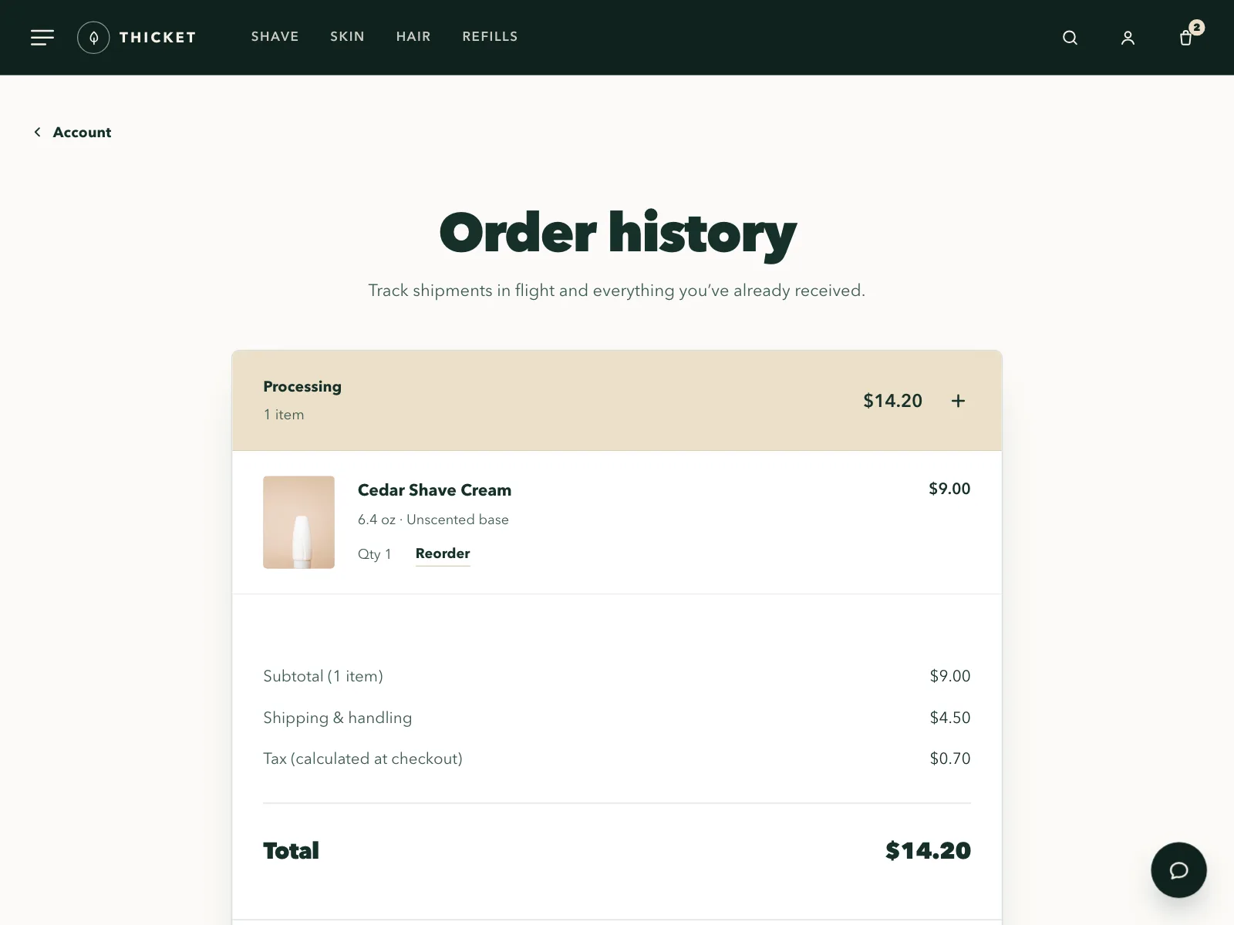Click the back chevron beside Account
1234x925 pixels.
point(37,132)
